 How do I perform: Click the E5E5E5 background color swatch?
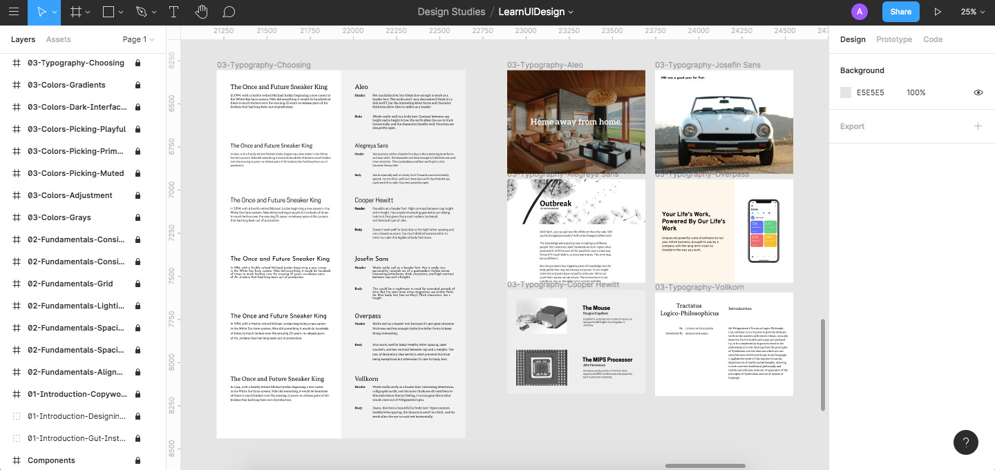click(846, 92)
